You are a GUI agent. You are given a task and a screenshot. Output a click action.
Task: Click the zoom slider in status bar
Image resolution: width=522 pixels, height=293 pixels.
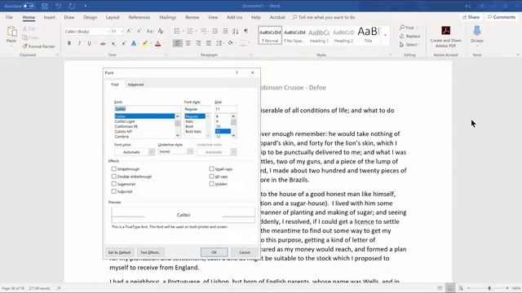489,288
